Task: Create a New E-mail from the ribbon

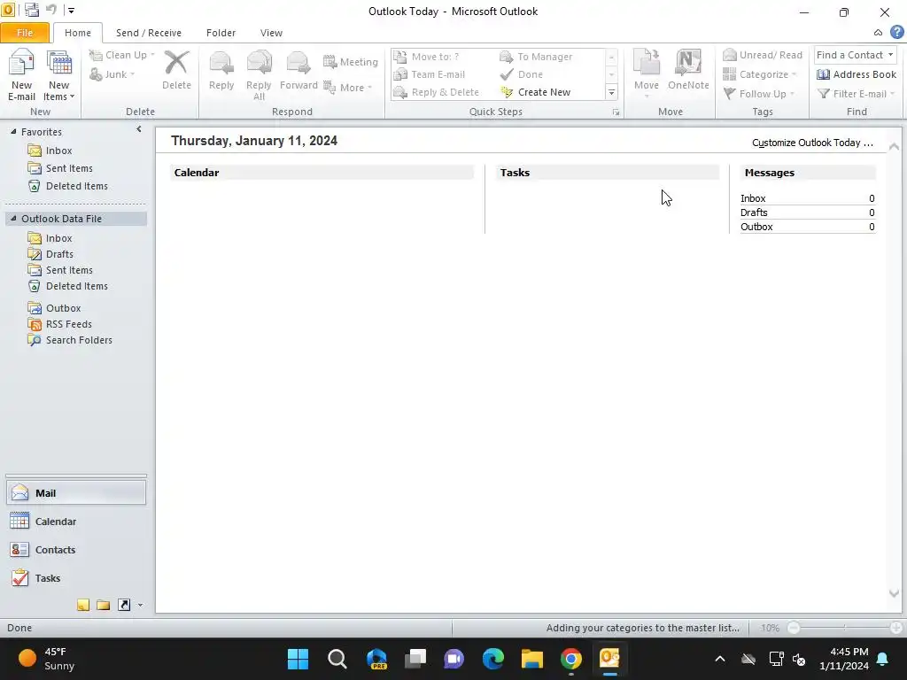Action: 21,75
